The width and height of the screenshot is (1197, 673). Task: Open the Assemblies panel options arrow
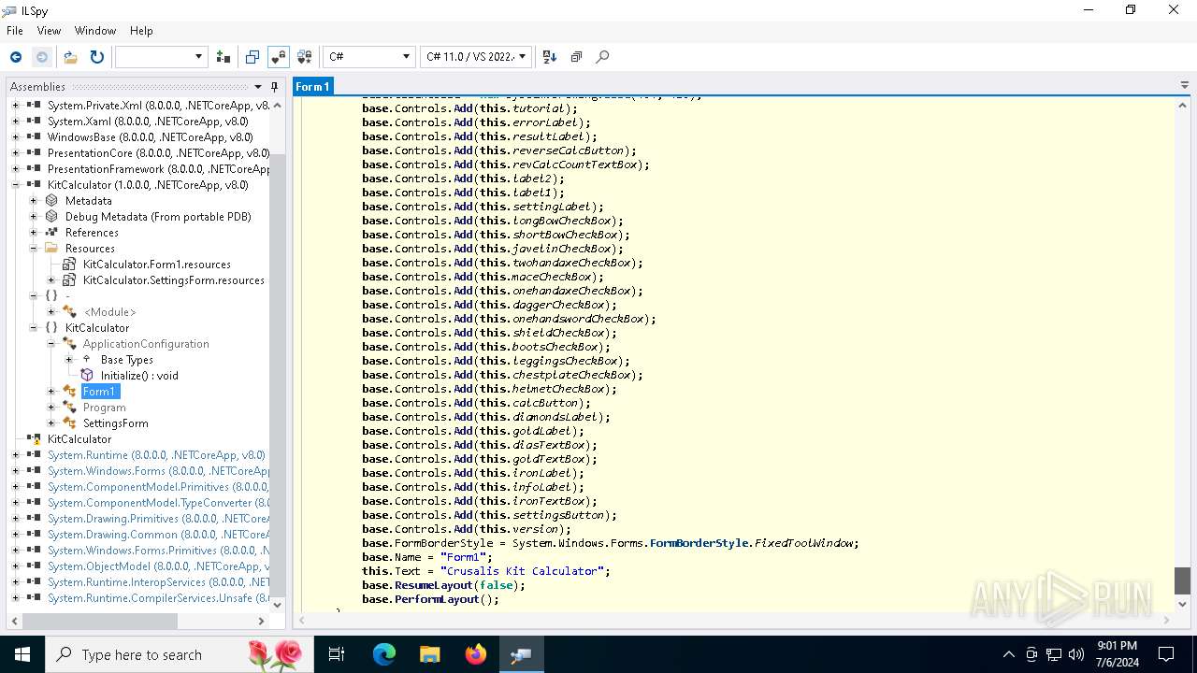259,87
